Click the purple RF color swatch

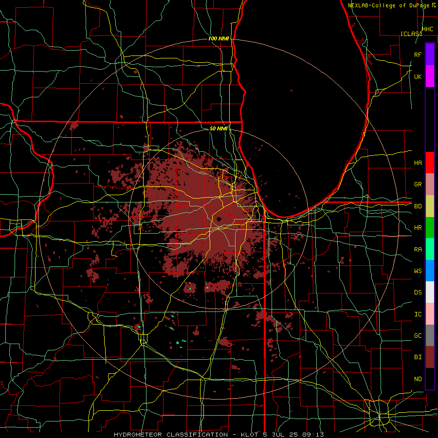430,55
